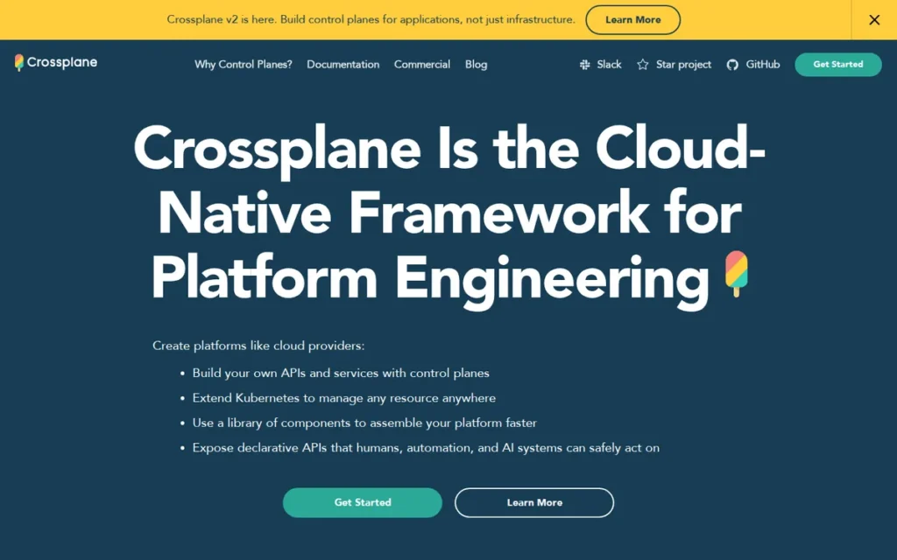Open the Why Control Planes? menu
This screenshot has height=560, width=897.
[244, 65]
